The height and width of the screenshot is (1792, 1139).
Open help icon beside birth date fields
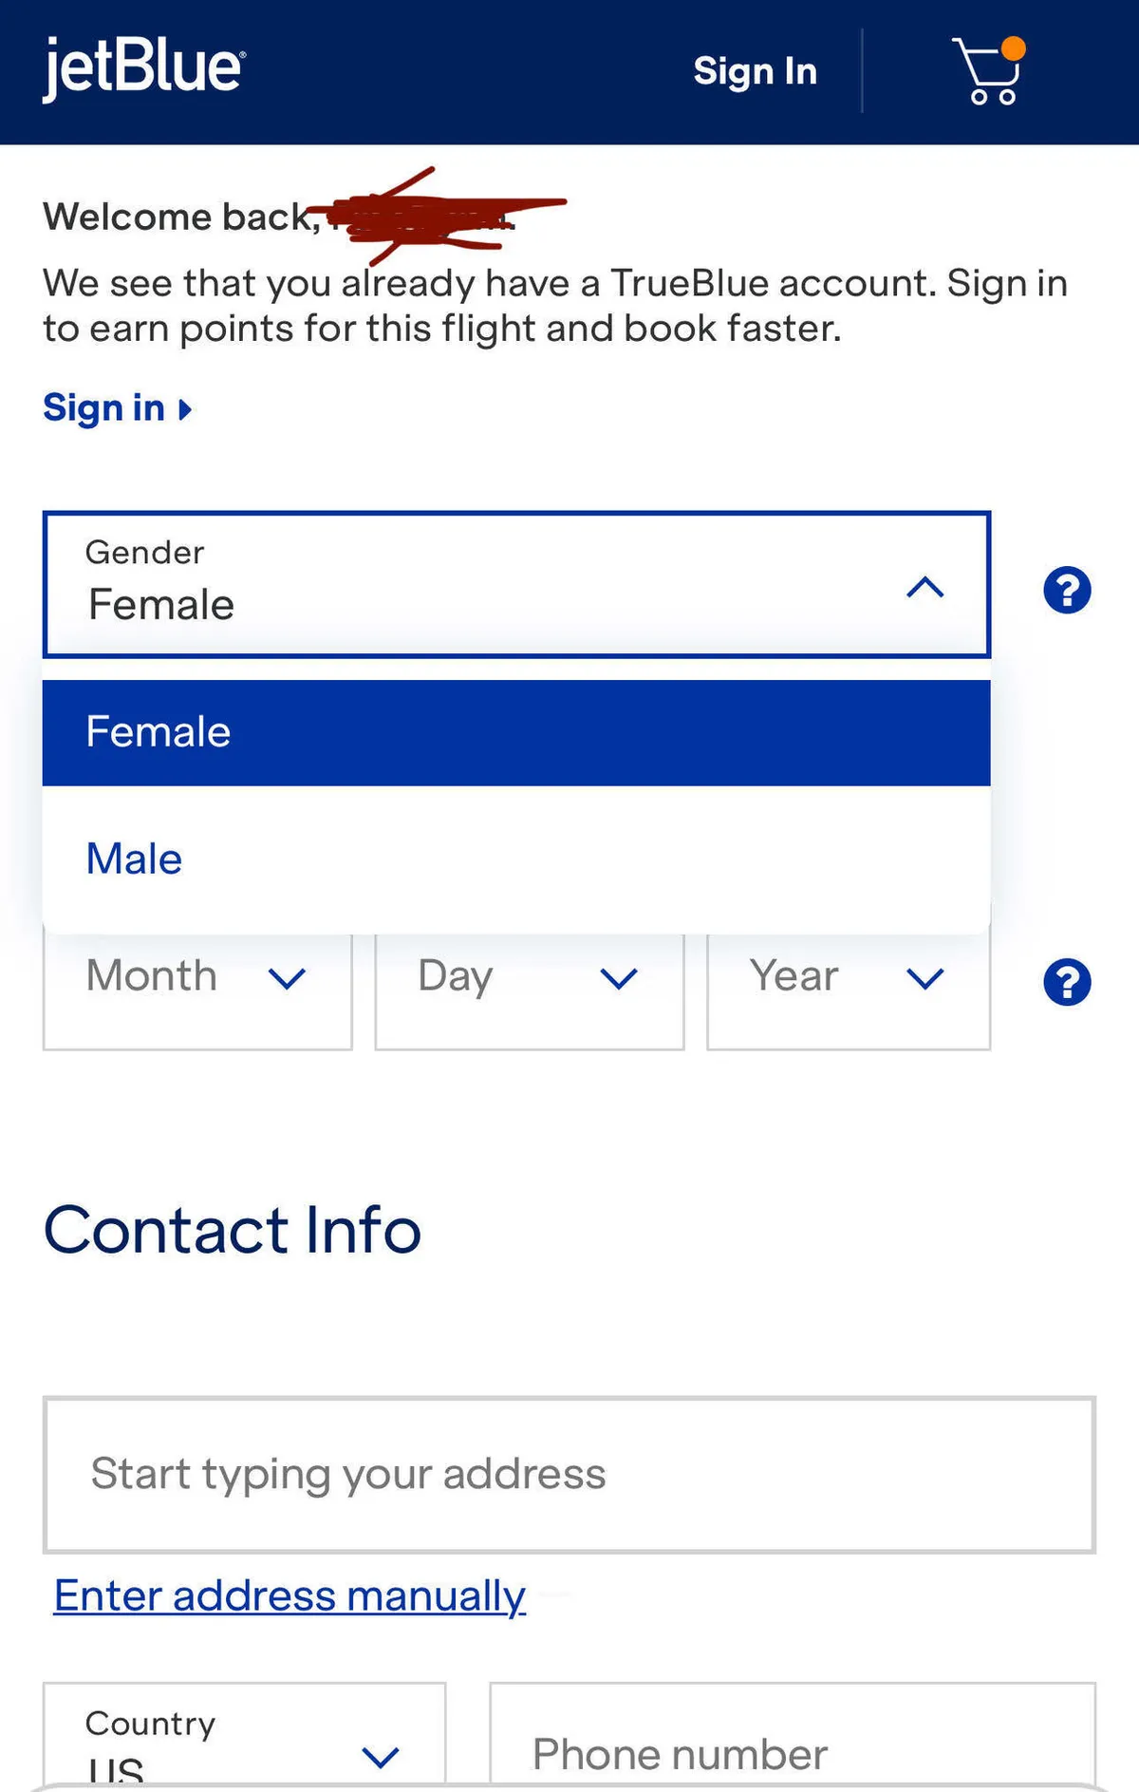tap(1067, 982)
